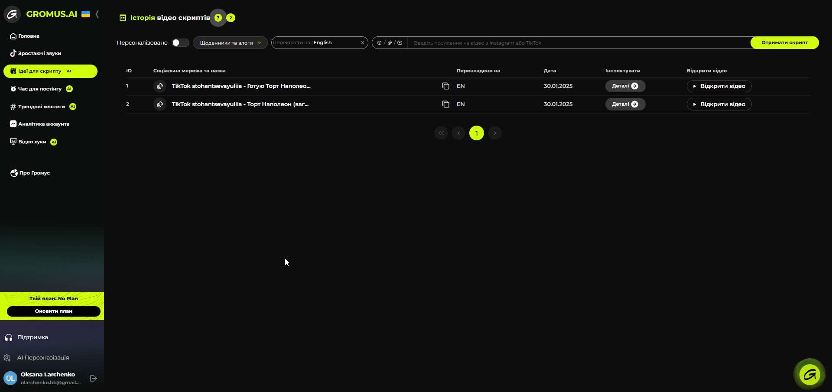Open AI Персоназізація settings
The width and height of the screenshot is (832, 392).
pos(37,358)
